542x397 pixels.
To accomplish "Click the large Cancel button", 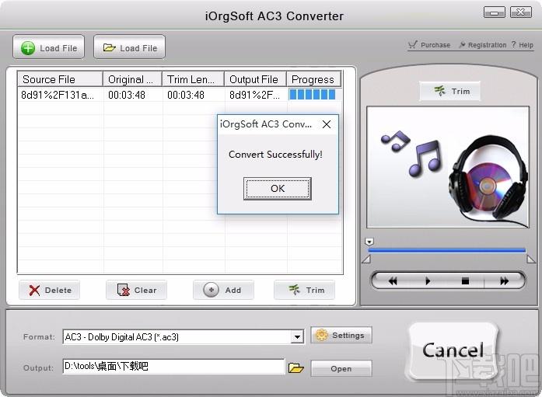I will [453, 350].
